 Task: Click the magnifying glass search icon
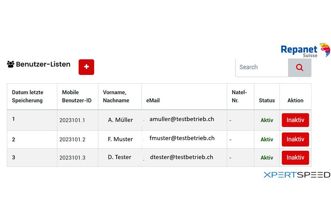299,67
